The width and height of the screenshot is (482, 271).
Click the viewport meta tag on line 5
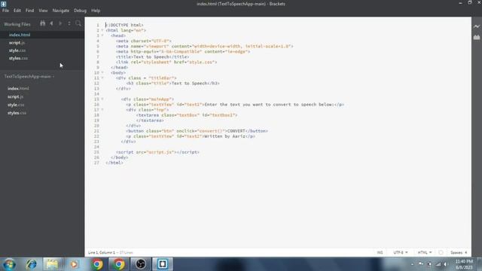[x=205, y=47]
